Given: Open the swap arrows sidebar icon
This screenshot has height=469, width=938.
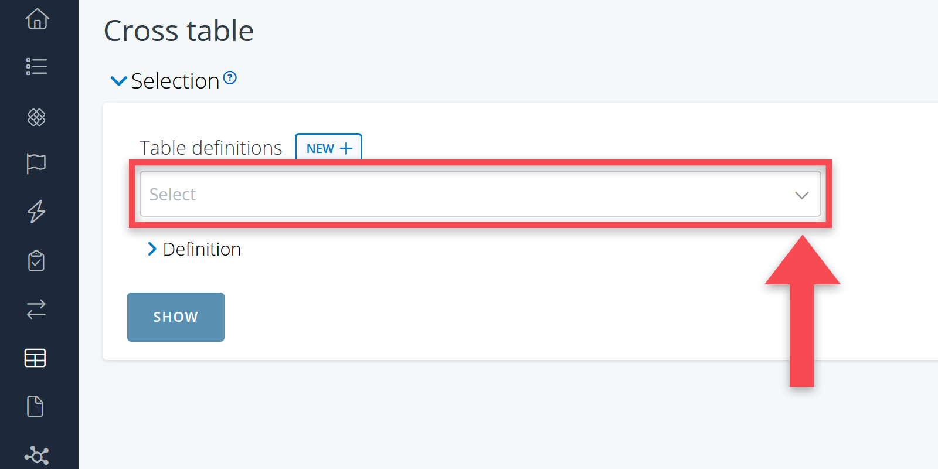Looking at the screenshot, I should click(36, 309).
